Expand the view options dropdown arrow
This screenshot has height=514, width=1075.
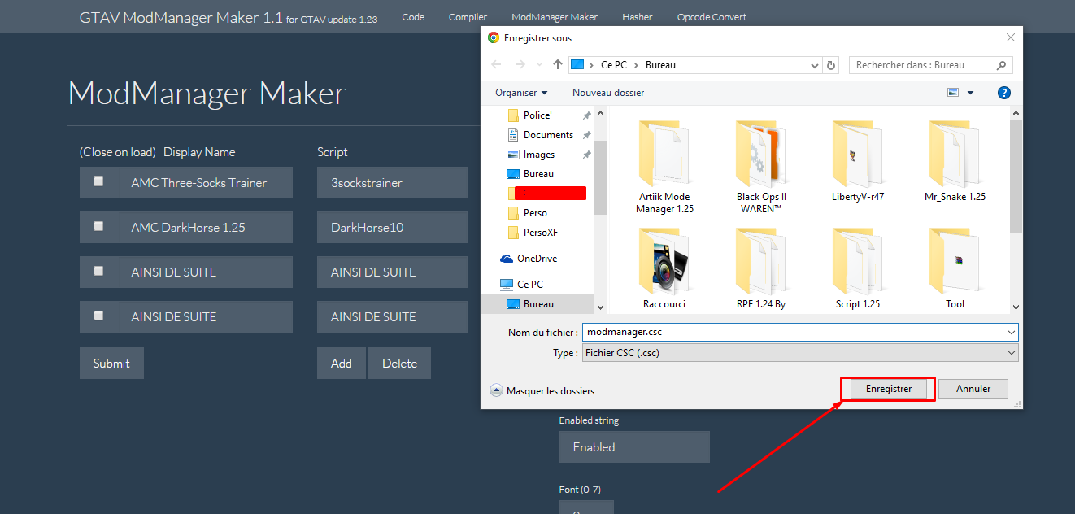click(970, 93)
